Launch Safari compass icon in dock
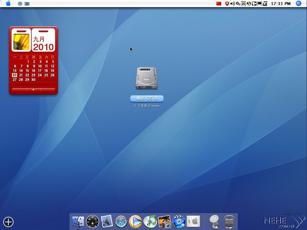Viewport: 307px width, 230px height. coord(121,222)
